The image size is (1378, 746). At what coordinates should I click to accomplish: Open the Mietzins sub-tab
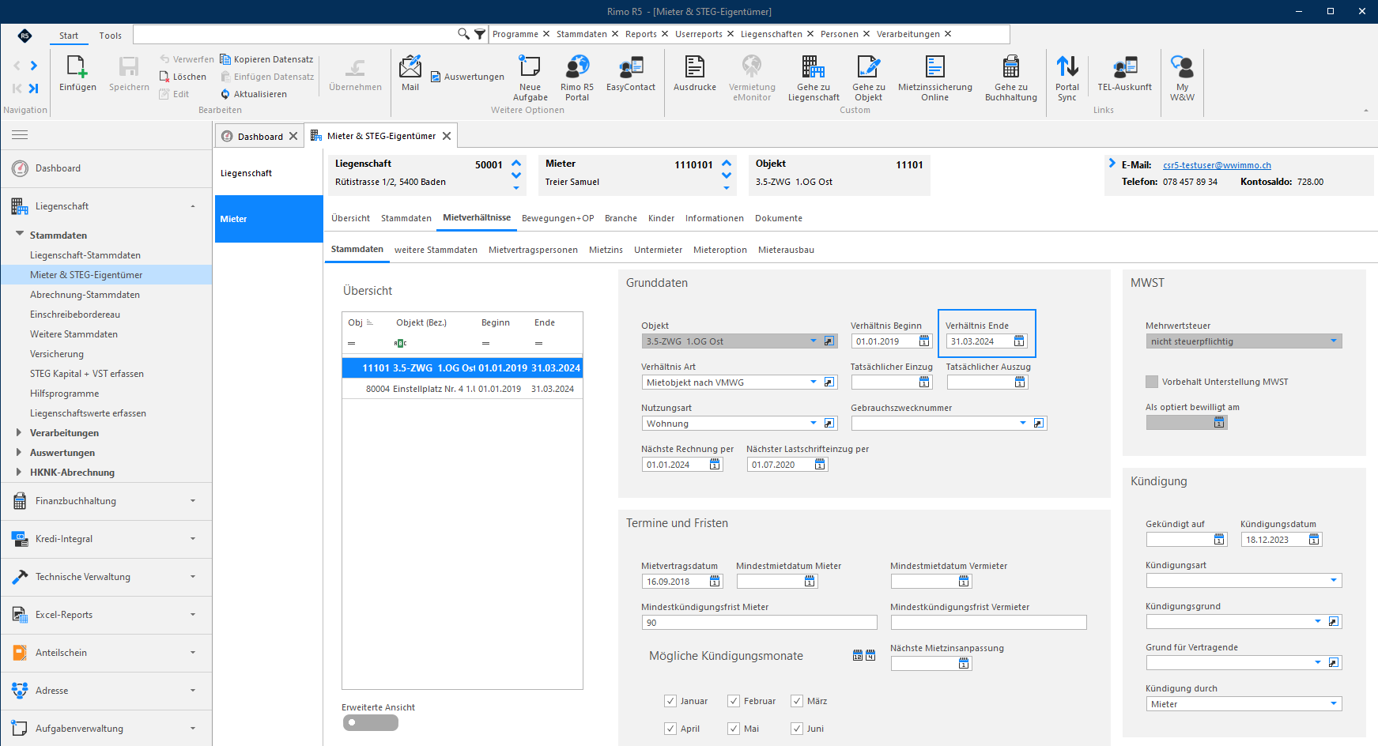(x=606, y=250)
